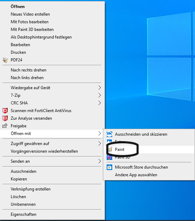
Task: Choose Öffnen at the top of menu
Action: (52, 7)
